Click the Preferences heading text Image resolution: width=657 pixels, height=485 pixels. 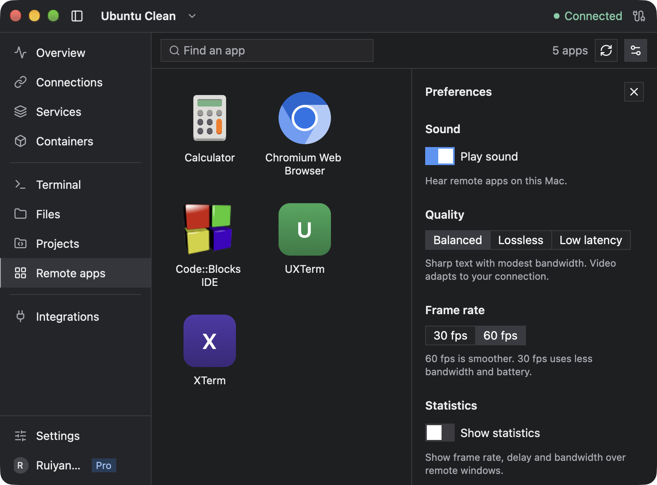pos(458,92)
